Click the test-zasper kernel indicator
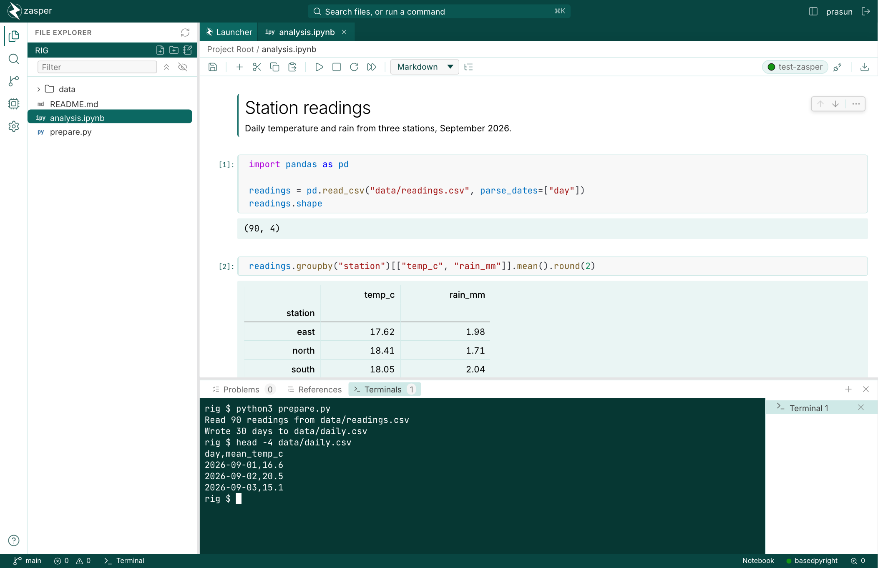This screenshot has height=568, width=878. click(x=795, y=67)
